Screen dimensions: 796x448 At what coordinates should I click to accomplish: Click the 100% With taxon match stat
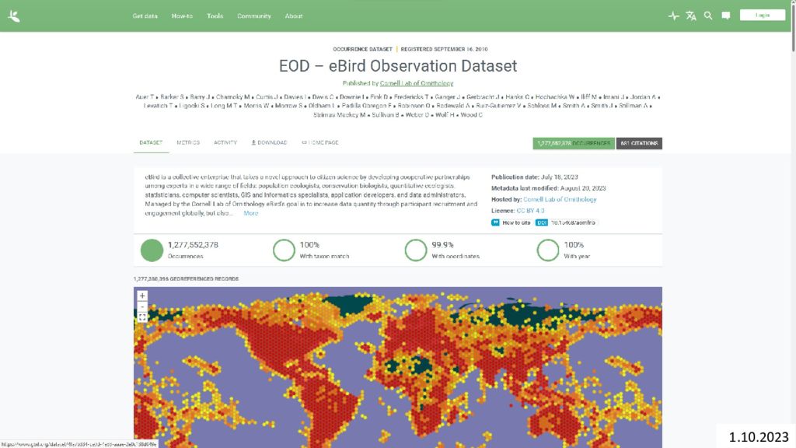pos(324,250)
